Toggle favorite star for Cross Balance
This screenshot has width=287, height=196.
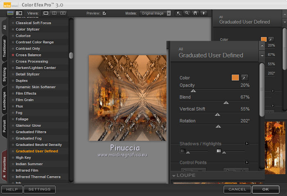tap(13, 55)
